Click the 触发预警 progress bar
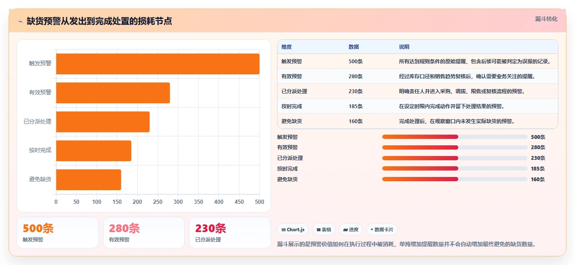 click(454, 137)
